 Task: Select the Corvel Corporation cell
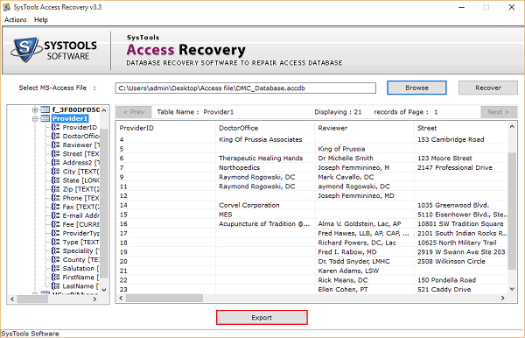pyautogui.click(x=265, y=206)
